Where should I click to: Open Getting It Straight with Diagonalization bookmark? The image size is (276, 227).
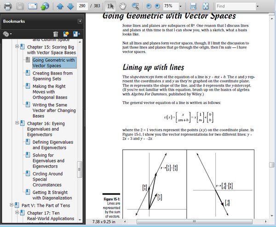coord(52,195)
